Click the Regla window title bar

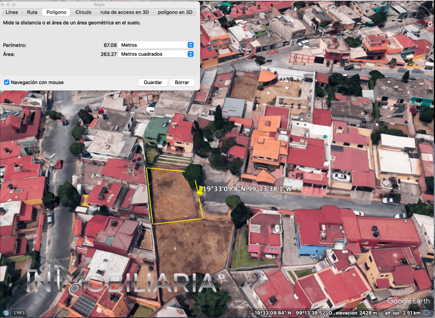click(x=99, y=4)
